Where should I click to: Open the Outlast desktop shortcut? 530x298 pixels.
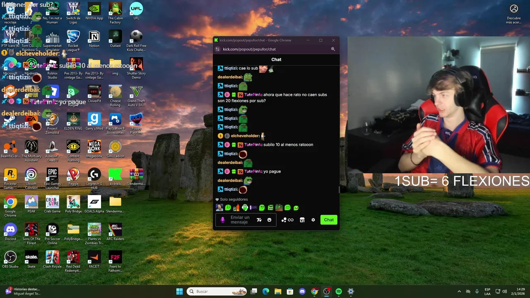click(115, 39)
